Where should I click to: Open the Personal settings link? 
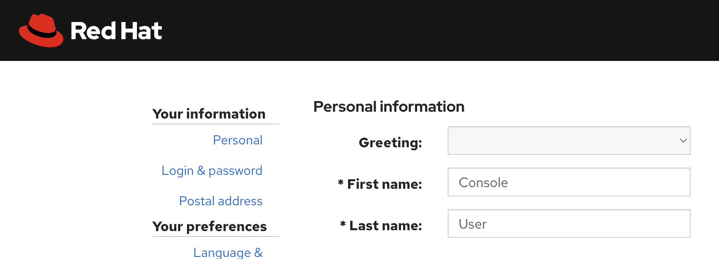[x=237, y=140]
